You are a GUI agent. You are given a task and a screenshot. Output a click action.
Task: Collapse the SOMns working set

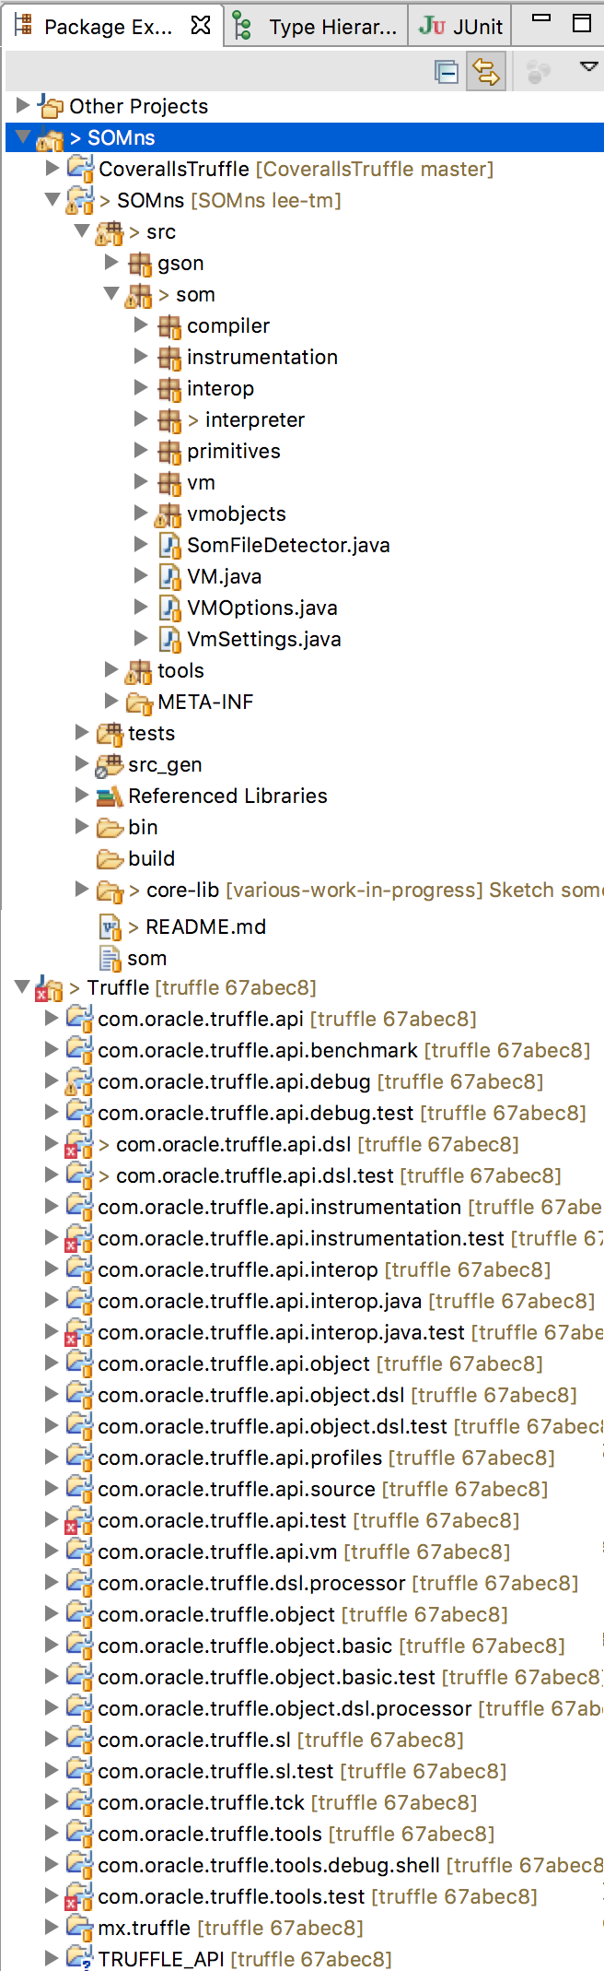point(23,137)
